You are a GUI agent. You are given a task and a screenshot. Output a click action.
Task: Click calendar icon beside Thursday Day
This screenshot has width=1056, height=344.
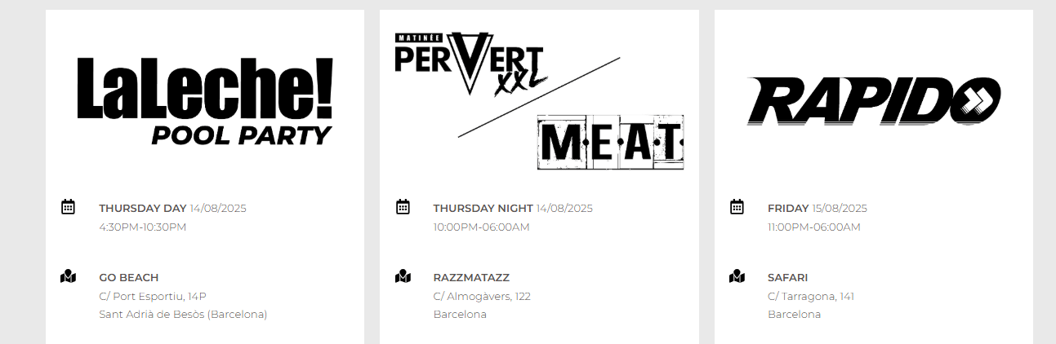pyautogui.click(x=69, y=207)
